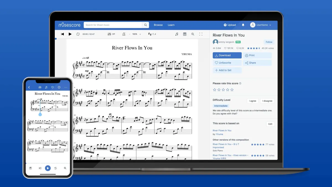Click the MuseScore logo on the laptop
Viewport: 332px width, 187px height.
pos(69,25)
